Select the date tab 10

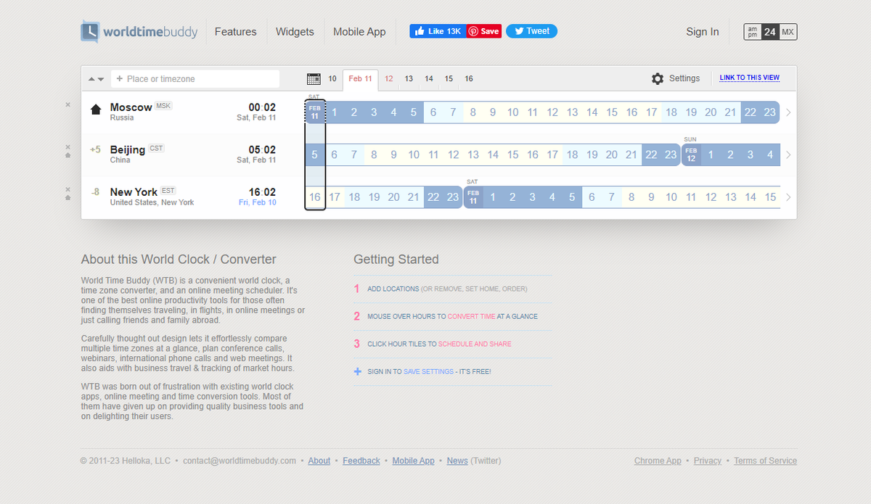[332, 79]
